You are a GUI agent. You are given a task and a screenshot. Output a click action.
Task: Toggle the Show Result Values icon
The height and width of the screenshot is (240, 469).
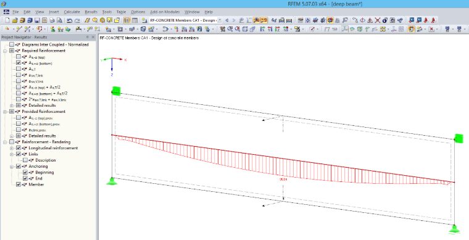coord(264,20)
